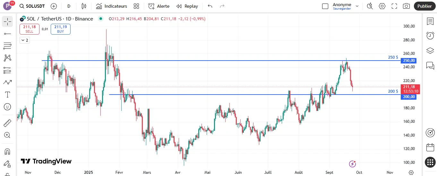Screen dimensions: 437x176
Task: Open the object tree layers panel
Action: (430, 51)
